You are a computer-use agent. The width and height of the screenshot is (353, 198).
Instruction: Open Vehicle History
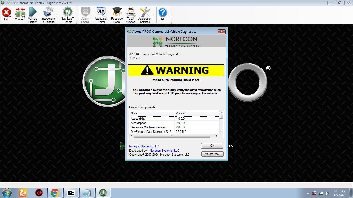(33, 15)
